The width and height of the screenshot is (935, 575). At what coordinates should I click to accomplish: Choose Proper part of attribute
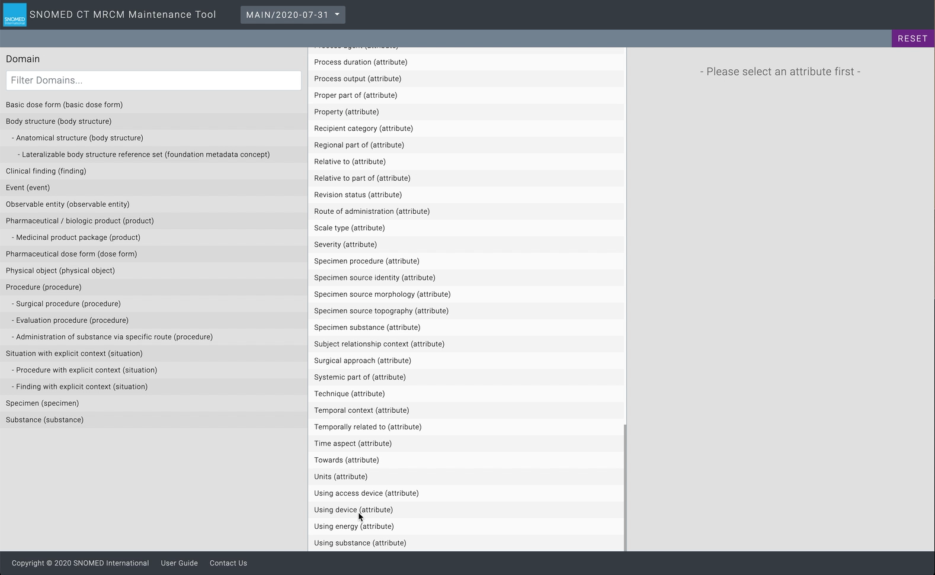[466, 95]
